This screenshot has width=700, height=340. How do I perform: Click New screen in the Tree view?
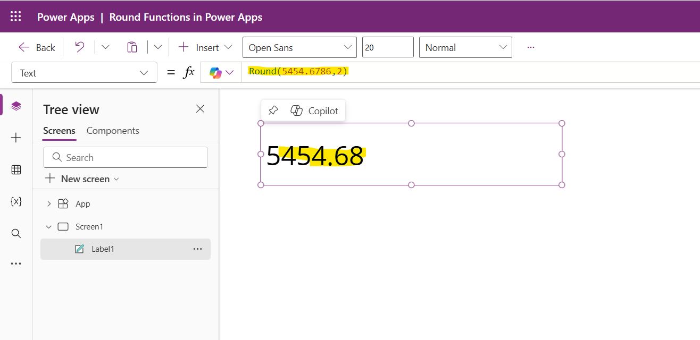pos(82,178)
